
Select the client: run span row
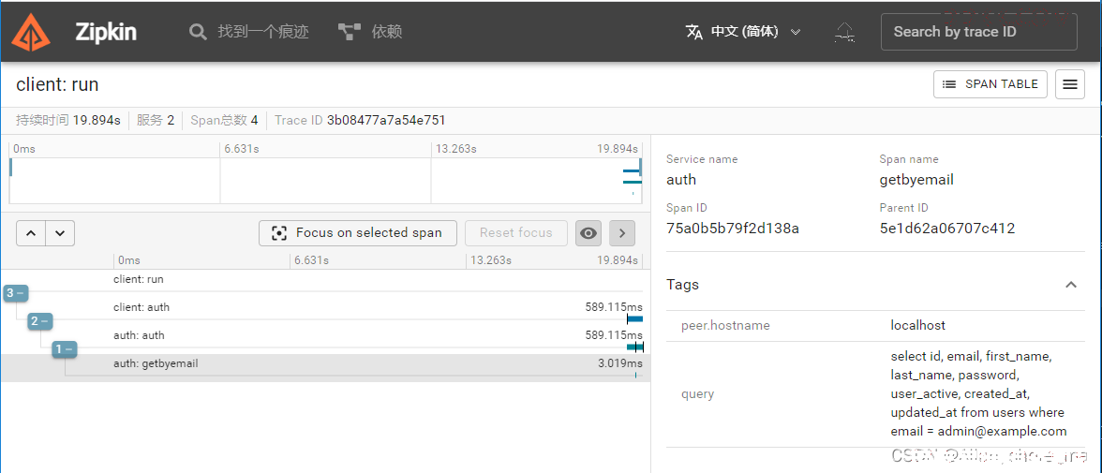(x=324, y=283)
